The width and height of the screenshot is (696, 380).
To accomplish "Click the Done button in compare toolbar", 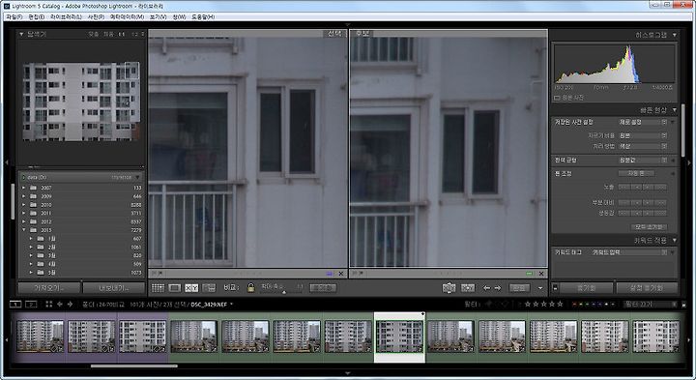I will 519,288.
